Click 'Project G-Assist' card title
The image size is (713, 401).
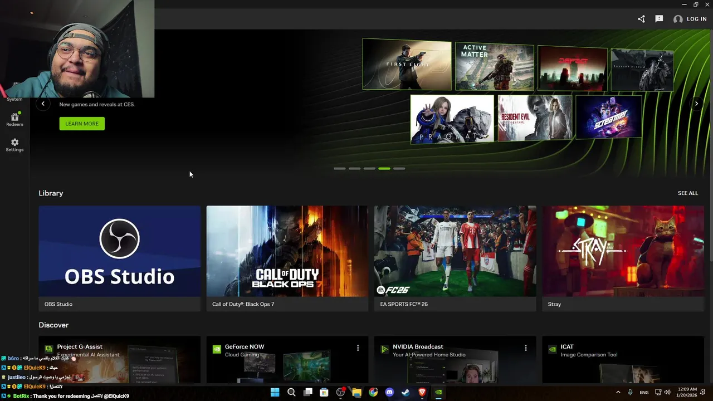point(80,347)
